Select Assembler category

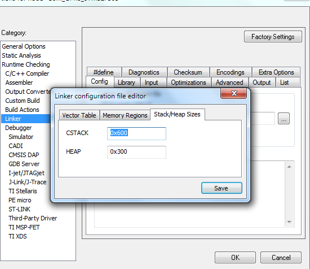pos(19,83)
